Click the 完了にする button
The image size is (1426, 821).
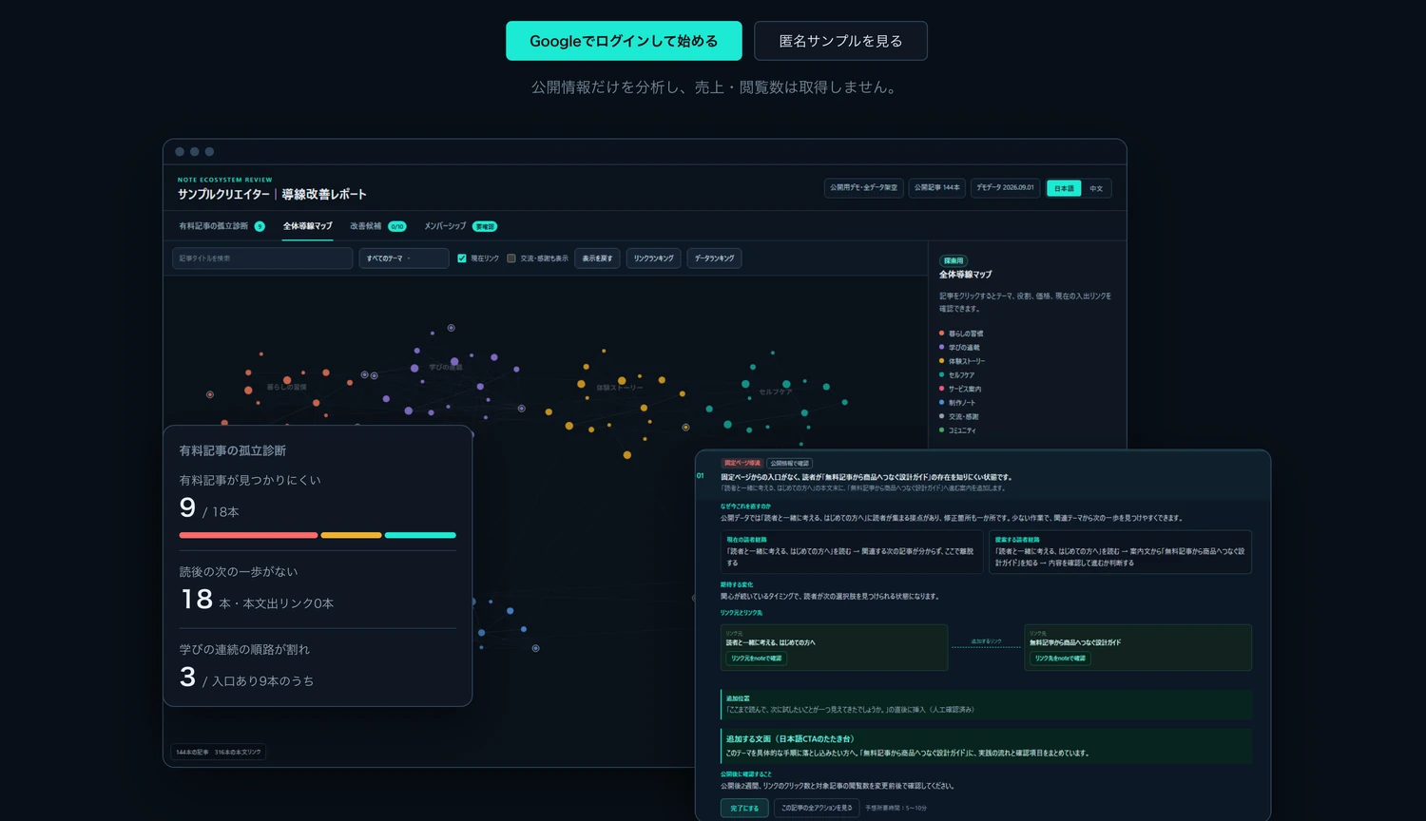744,808
